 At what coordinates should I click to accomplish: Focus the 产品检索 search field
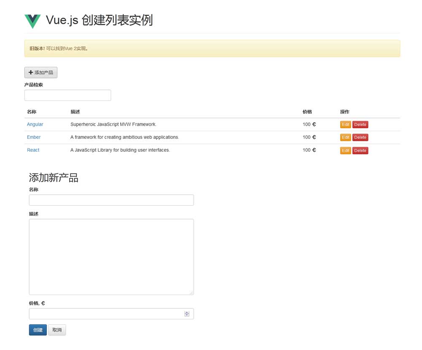[x=68, y=95]
